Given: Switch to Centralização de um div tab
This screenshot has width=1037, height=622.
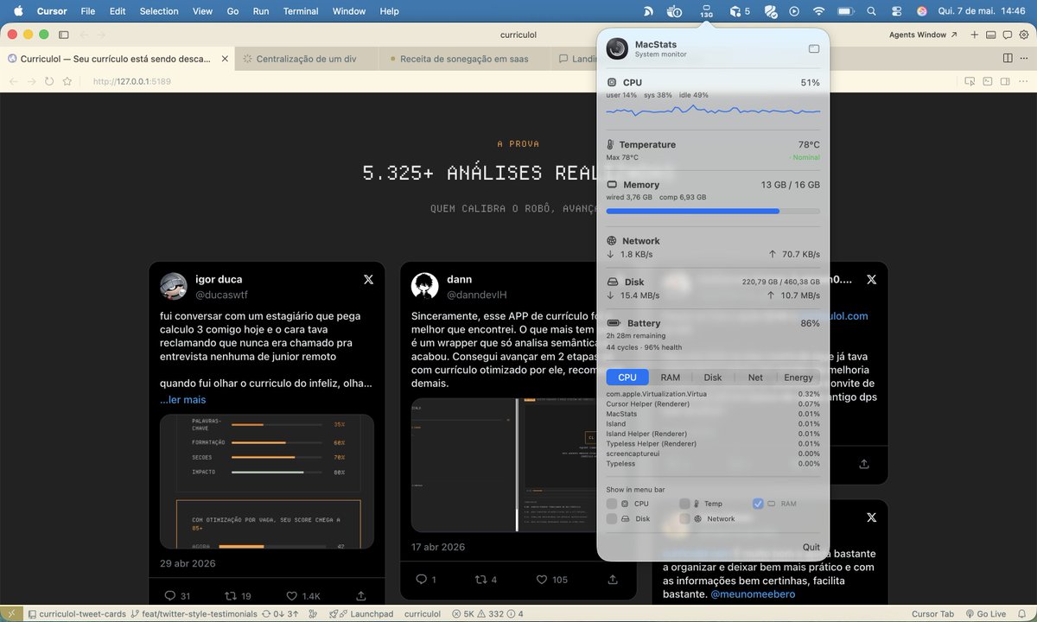Looking at the screenshot, I should [x=306, y=59].
